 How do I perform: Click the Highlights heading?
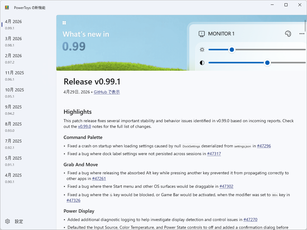pos(78,112)
